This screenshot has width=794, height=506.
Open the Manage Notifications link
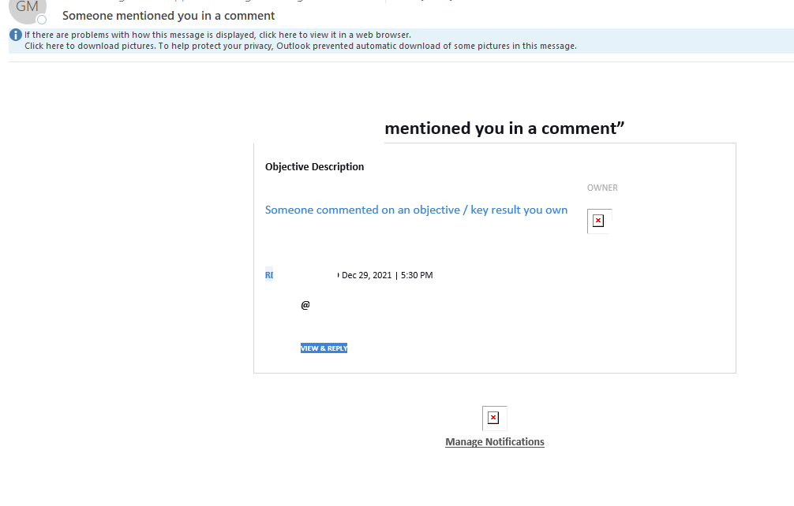pos(495,442)
